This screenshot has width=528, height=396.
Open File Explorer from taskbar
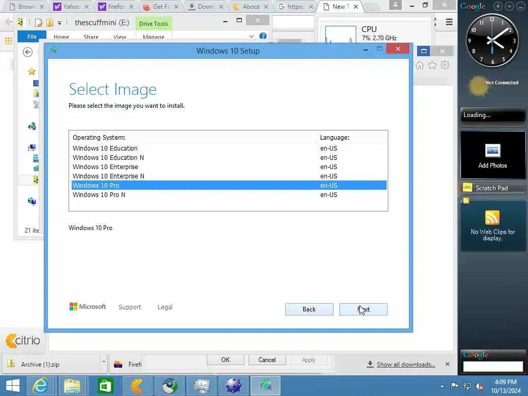72,386
